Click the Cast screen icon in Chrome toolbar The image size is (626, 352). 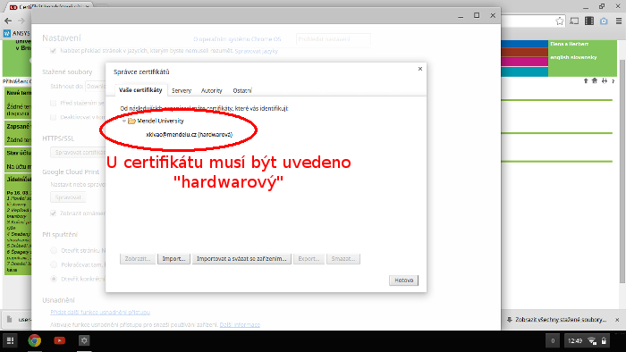tap(574, 21)
